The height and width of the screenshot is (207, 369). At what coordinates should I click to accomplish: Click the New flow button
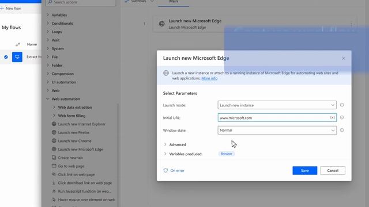(11, 8)
